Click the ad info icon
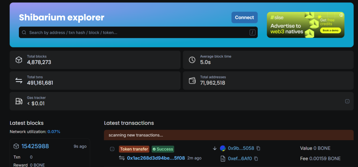Image resolution: width=358 pixels, height=167 pixels. pyautogui.click(x=341, y=15)
